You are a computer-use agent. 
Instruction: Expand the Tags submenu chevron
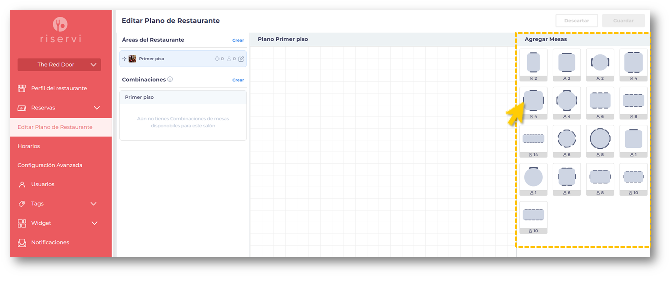click(93, 204)
